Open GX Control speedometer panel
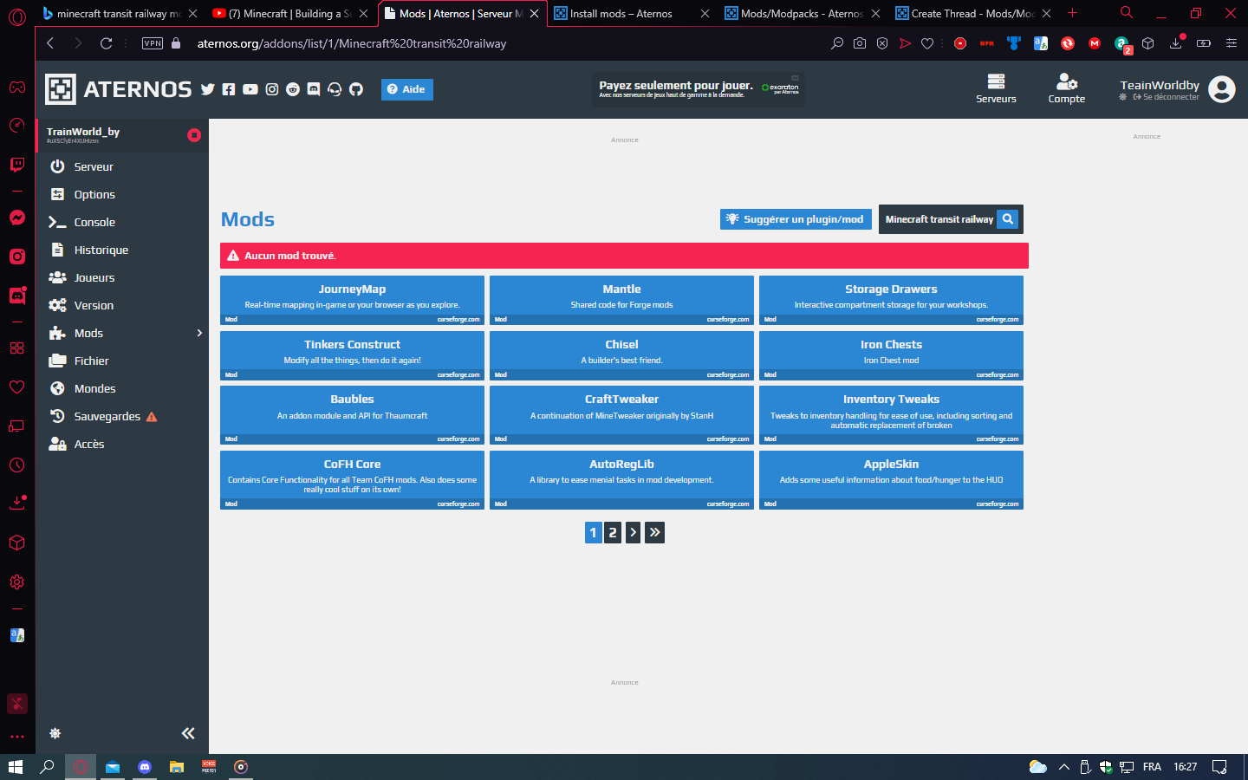The width and height of the screenshot is (1248, 780). click(x=17, y=126)
